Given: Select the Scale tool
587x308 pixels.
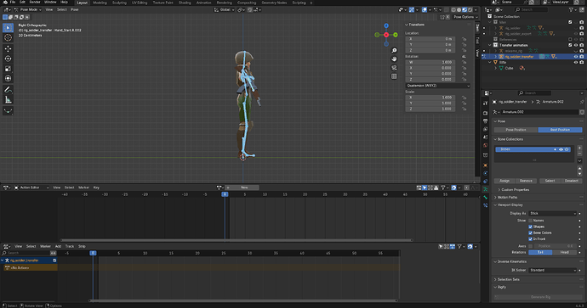Looking at the screenshot, I should pos(8,69).
